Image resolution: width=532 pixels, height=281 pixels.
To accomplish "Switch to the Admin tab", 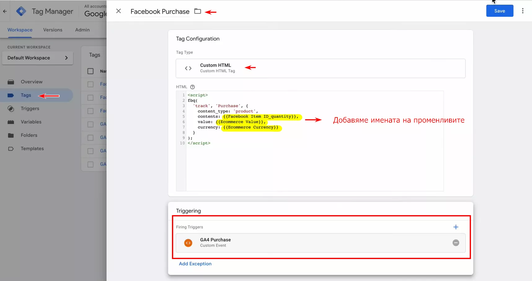I will 82,30.
